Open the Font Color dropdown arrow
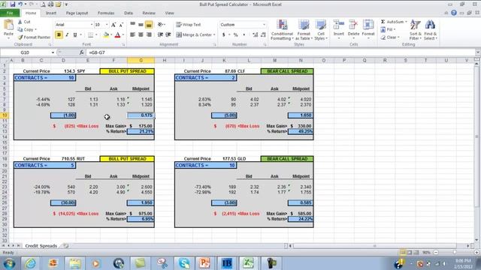Screen dimensions: 481x270 tap(123, 35)
